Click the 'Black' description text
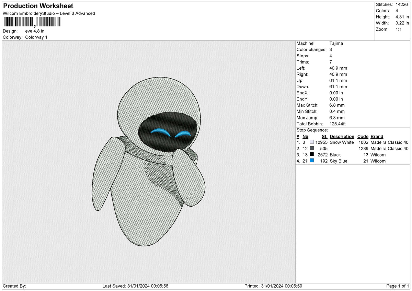This screenshot has height=291, width=412. click(335, 154)
